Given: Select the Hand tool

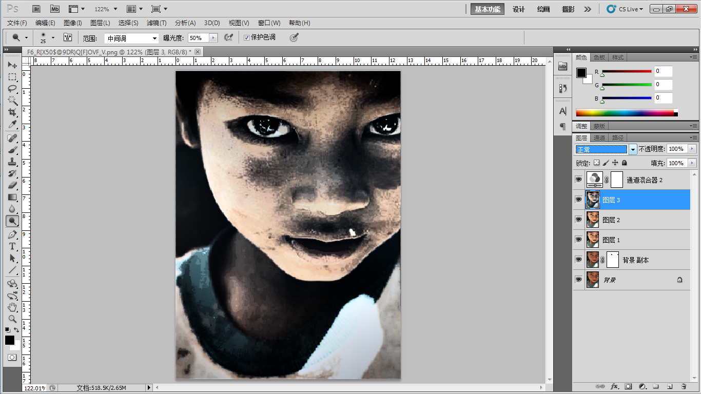Looking at the screenshot, I should pos(12,307).
